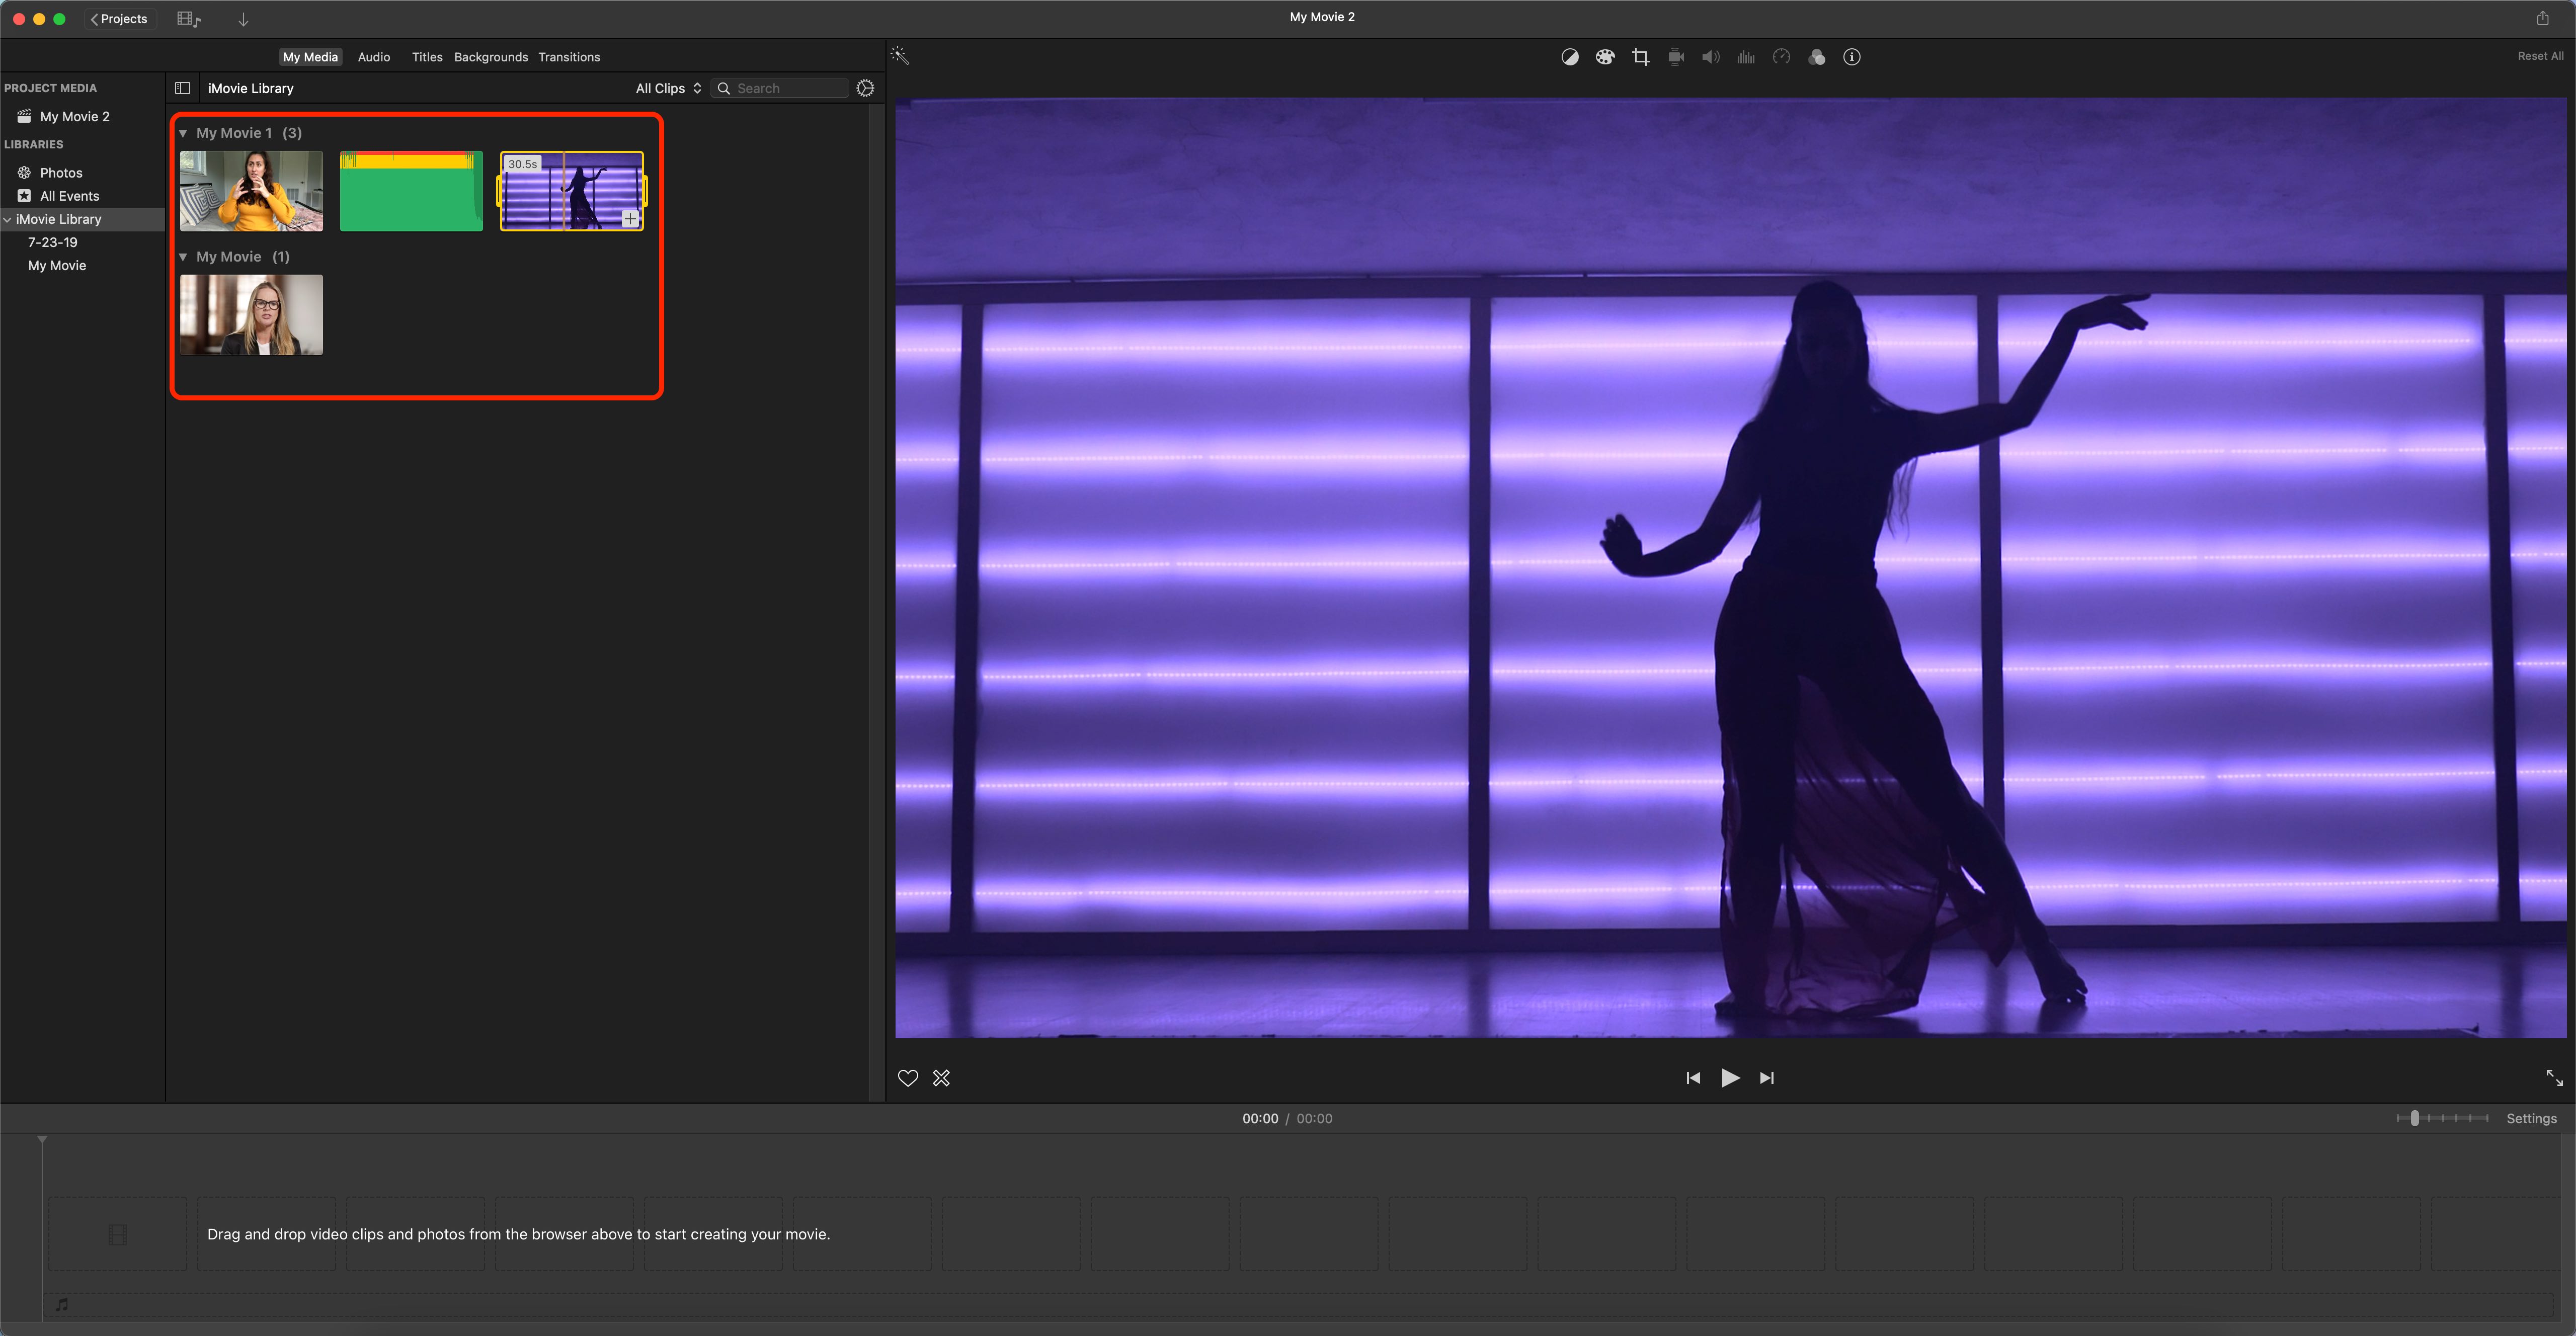Collapse the My Movie 1 event group
The width and height of the screenshot is (2576, 1336).
(183, 133)
